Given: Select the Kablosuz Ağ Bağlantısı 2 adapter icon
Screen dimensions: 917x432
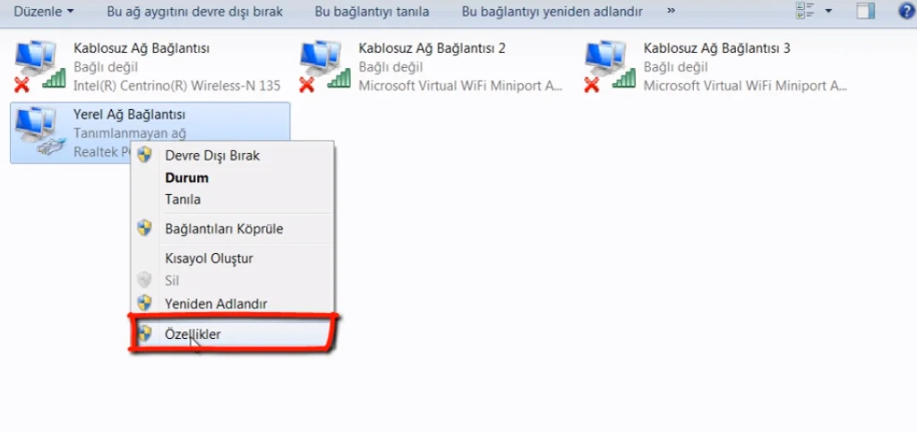Looking at the screenshot, I should pyautogui.click(x=324, y=66).
